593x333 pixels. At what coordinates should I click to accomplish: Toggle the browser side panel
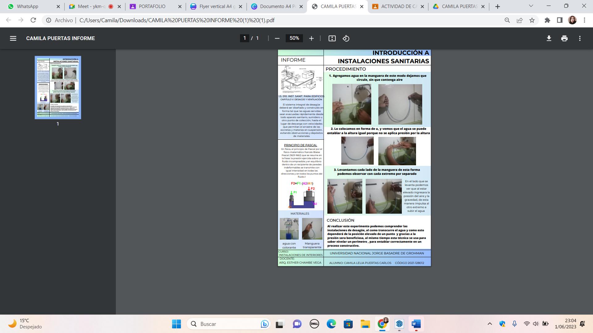(560, 20)
